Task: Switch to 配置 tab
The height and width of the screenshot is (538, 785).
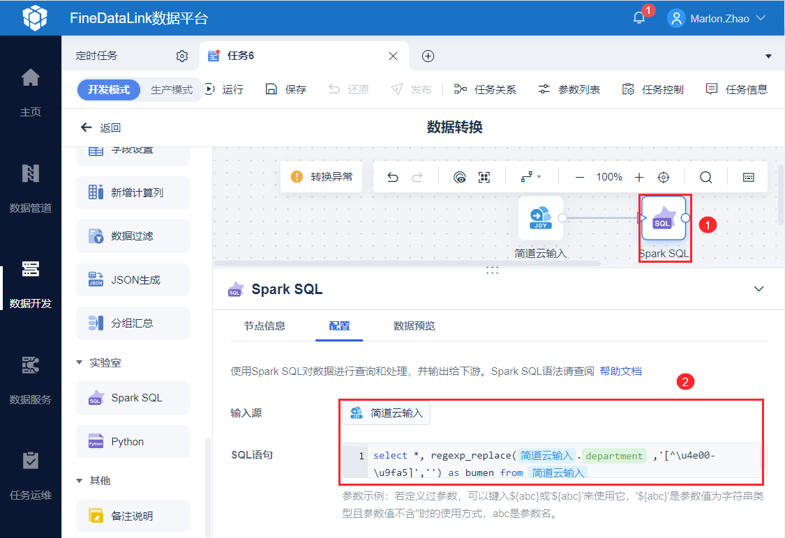Action: pyautogui.click(x=339, y=326)
